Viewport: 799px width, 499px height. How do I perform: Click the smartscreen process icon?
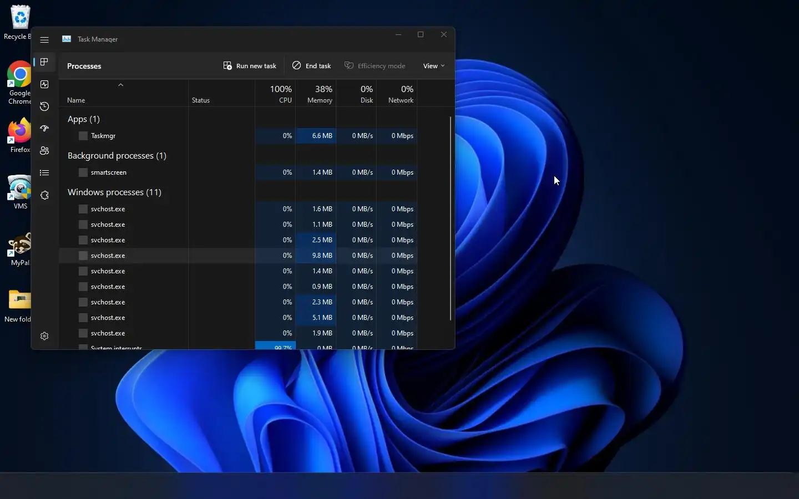[83, 172]
